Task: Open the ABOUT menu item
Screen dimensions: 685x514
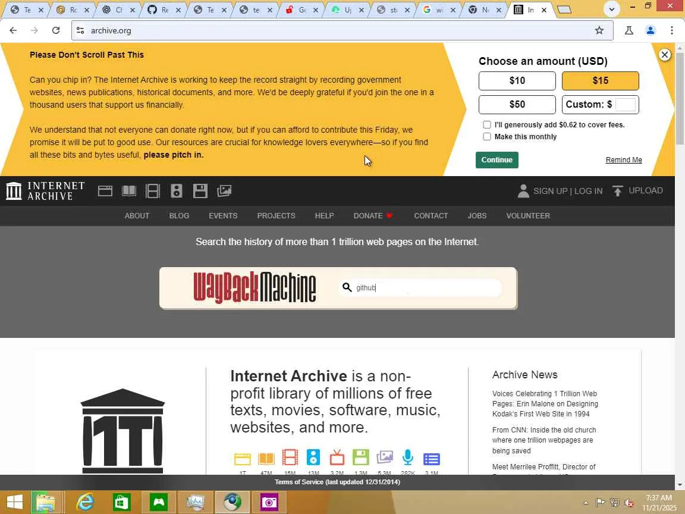Action: coord(137,215)
